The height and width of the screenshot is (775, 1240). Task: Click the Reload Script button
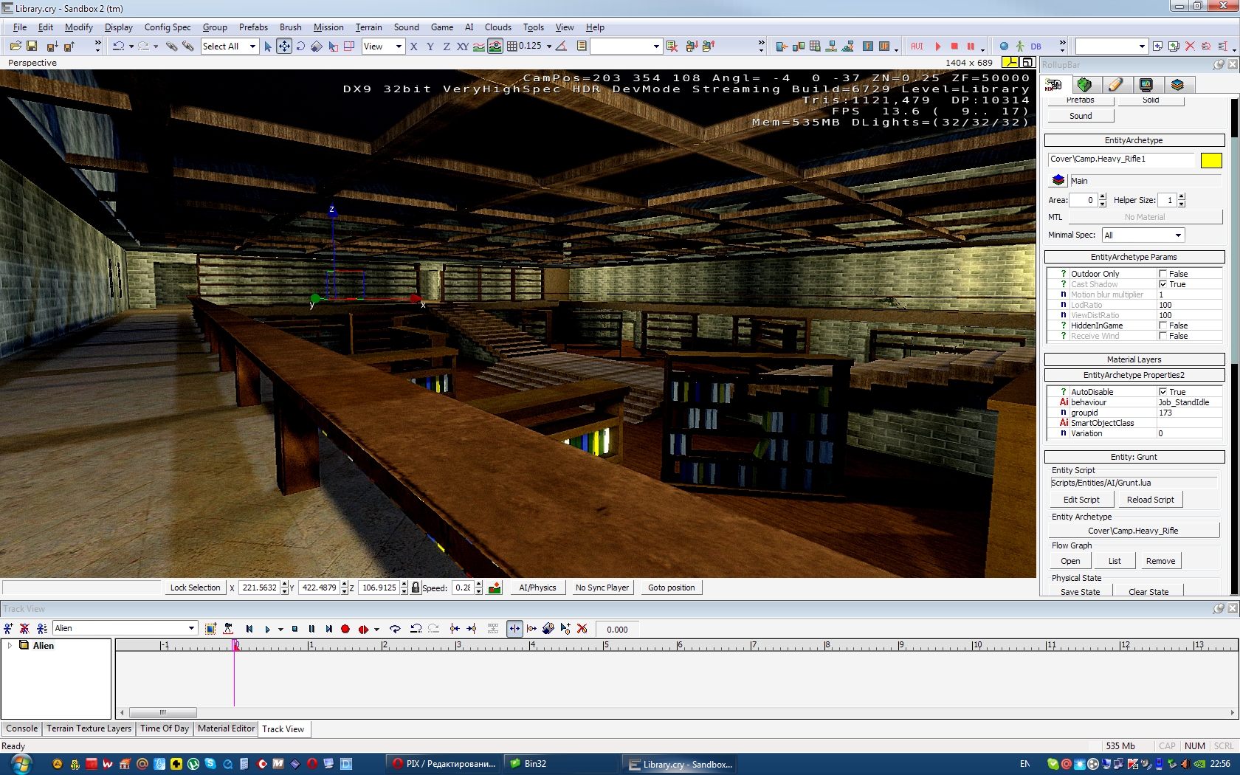[x=1150, y=500]
